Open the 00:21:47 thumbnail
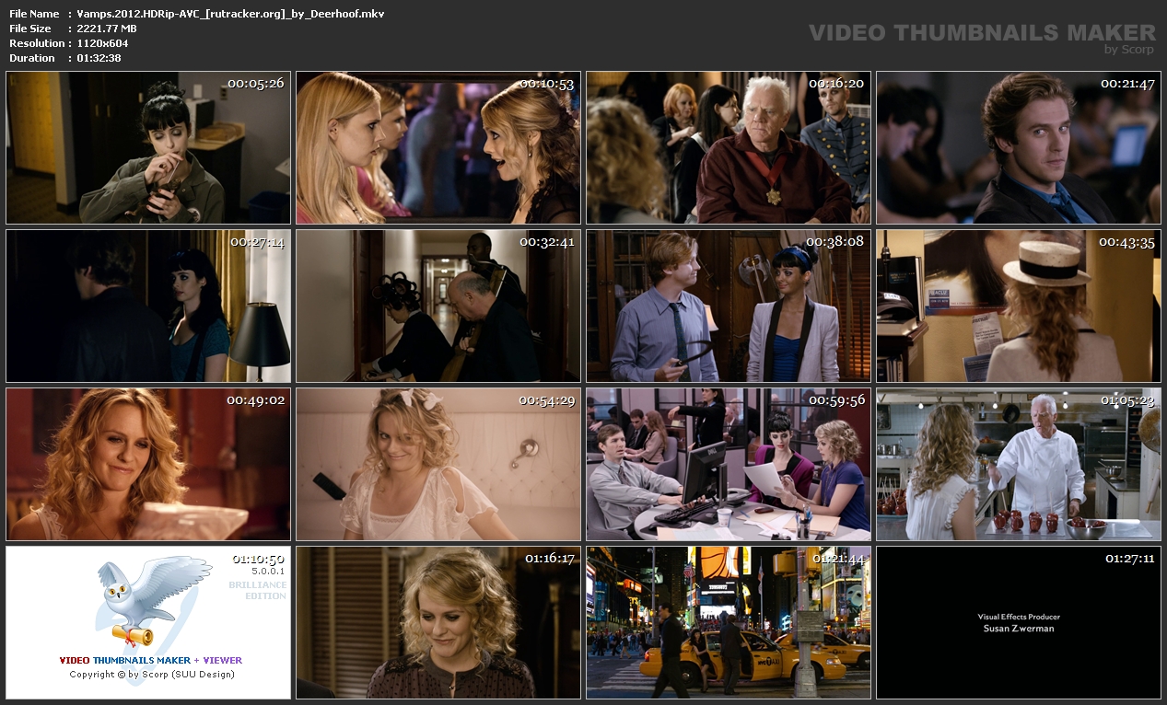This screenshot has width=1167, height=705. [x=1018, y=148]
